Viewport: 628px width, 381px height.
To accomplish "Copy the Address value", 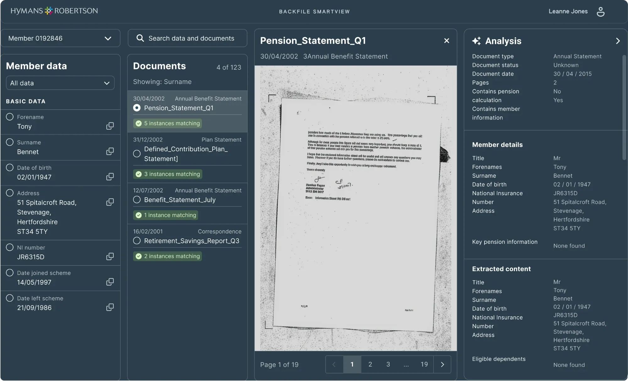I will click(110, 202).
